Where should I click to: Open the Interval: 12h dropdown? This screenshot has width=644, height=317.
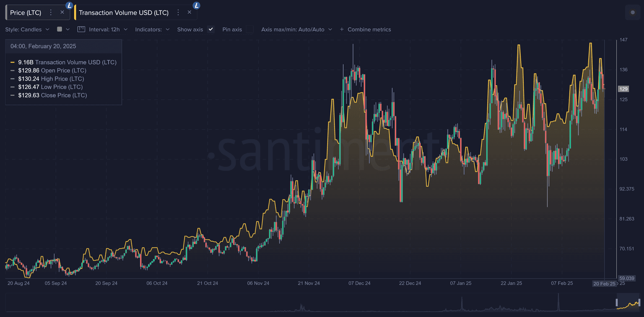click(x=108, y=29)
